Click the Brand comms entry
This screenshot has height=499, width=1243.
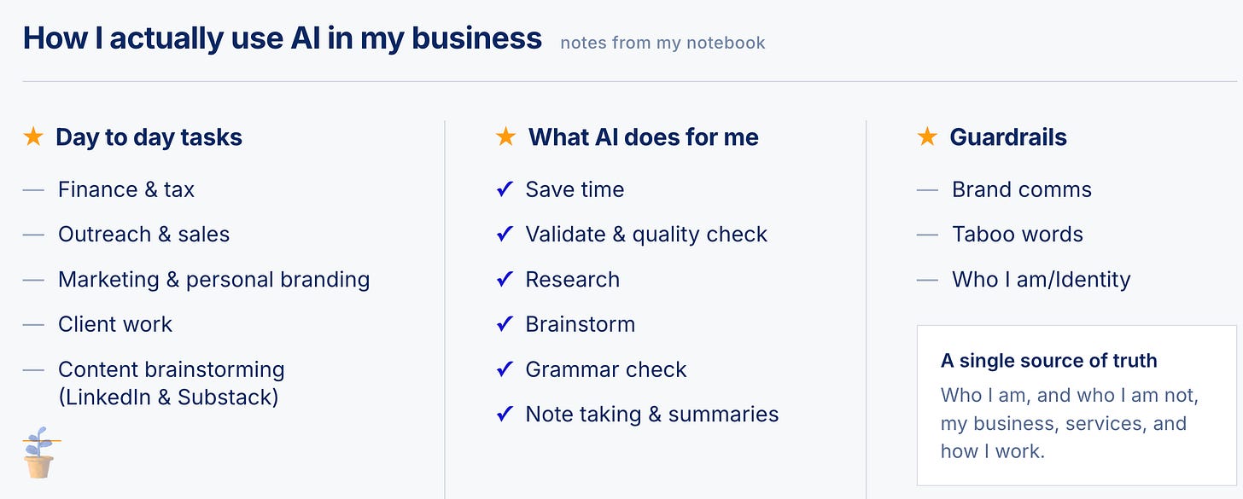pos(1022,189)
